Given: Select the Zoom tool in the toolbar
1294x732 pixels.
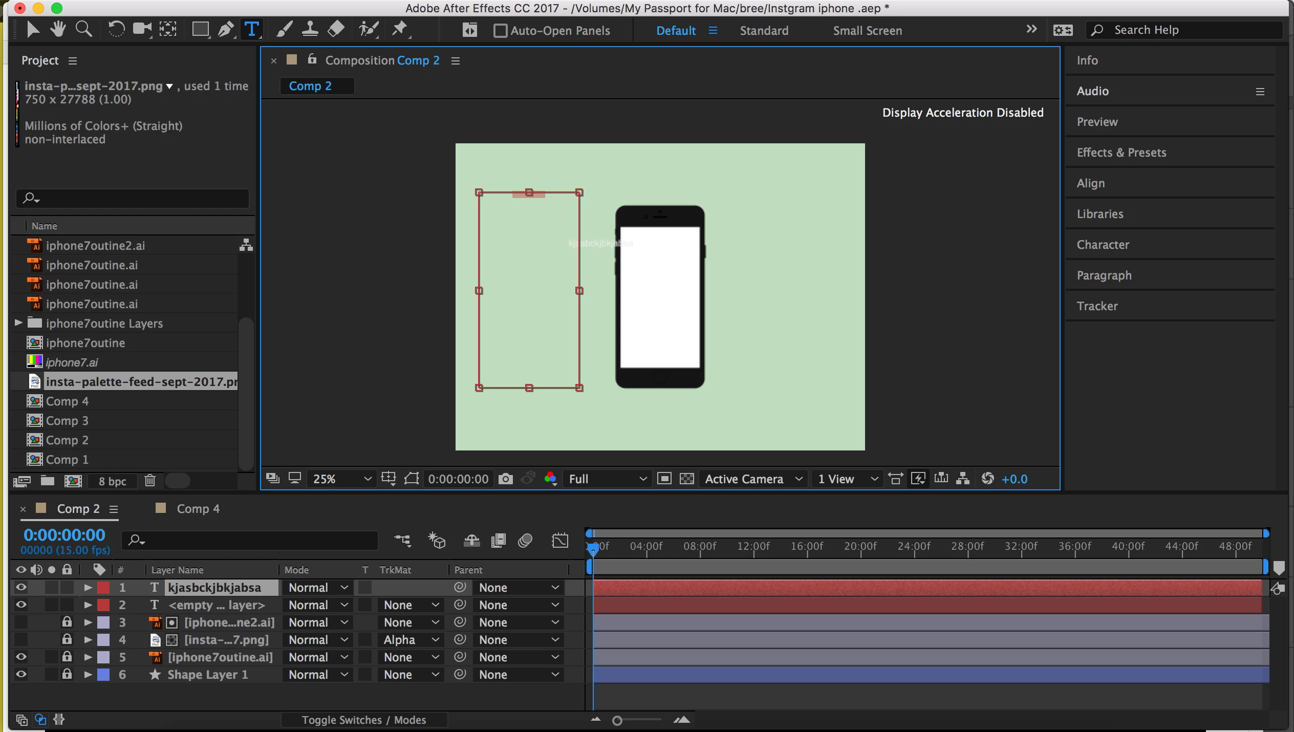Looking at the screenshot, I should click(83, 29).
